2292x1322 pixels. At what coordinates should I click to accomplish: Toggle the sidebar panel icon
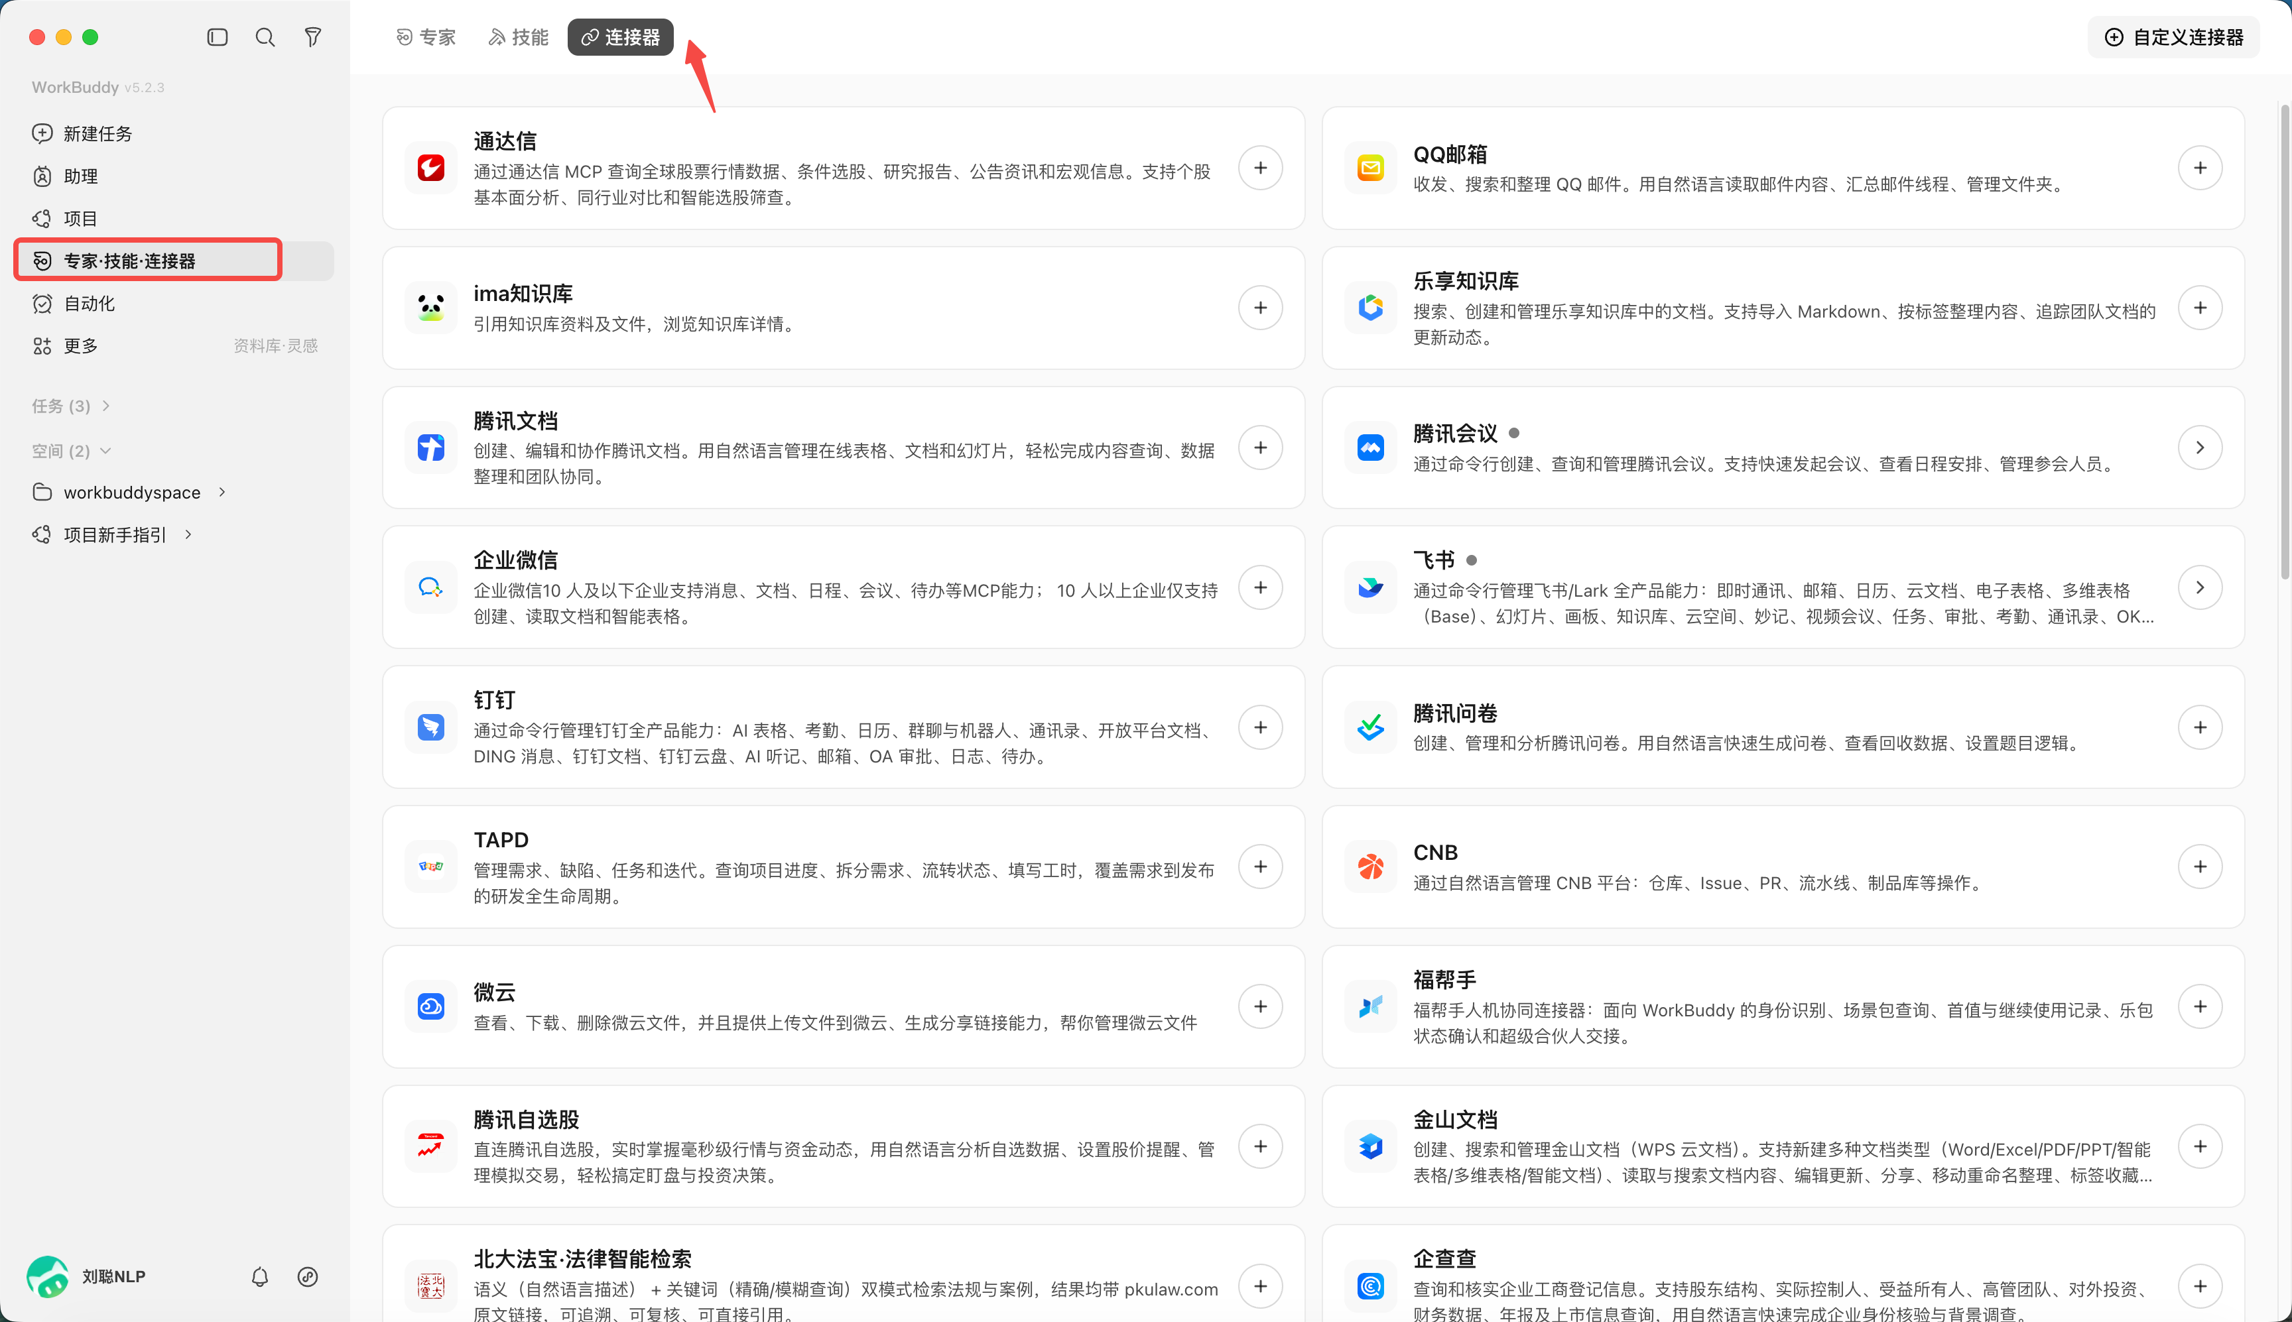217,37
